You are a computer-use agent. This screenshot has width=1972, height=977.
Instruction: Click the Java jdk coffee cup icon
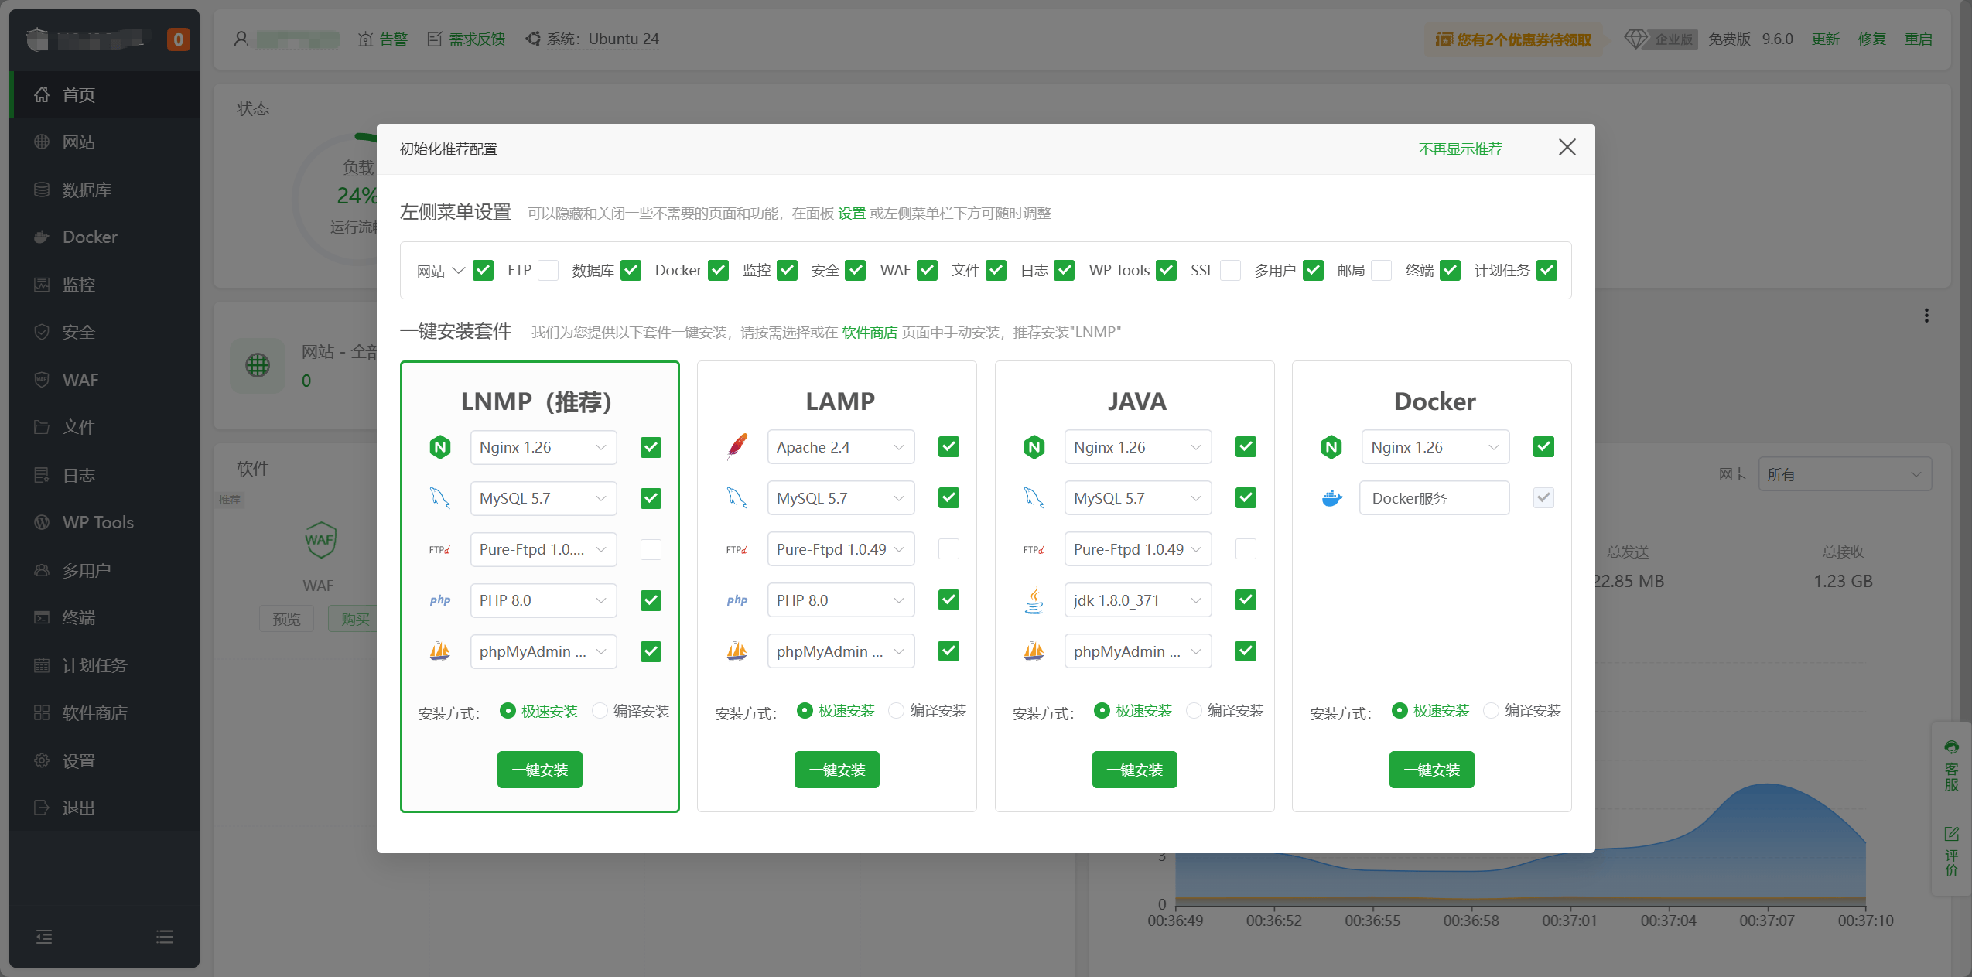(x=1034, y=600)
